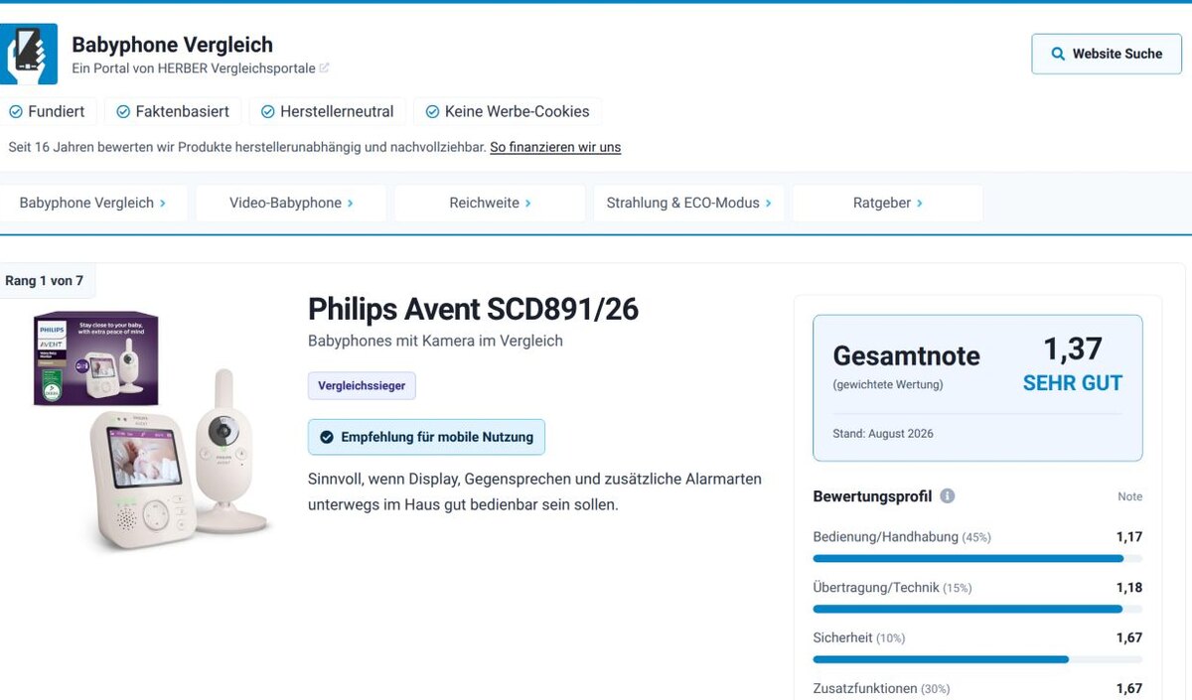Click the Vergleichssieger badge
This screenshot has width=1192, height=700.
(362, 385)
